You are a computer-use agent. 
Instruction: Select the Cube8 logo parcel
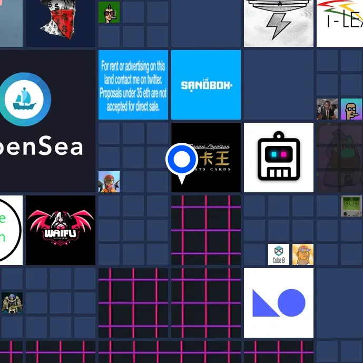tap(279, 254)
